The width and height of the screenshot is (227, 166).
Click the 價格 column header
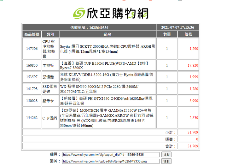[x=188, y=34]
